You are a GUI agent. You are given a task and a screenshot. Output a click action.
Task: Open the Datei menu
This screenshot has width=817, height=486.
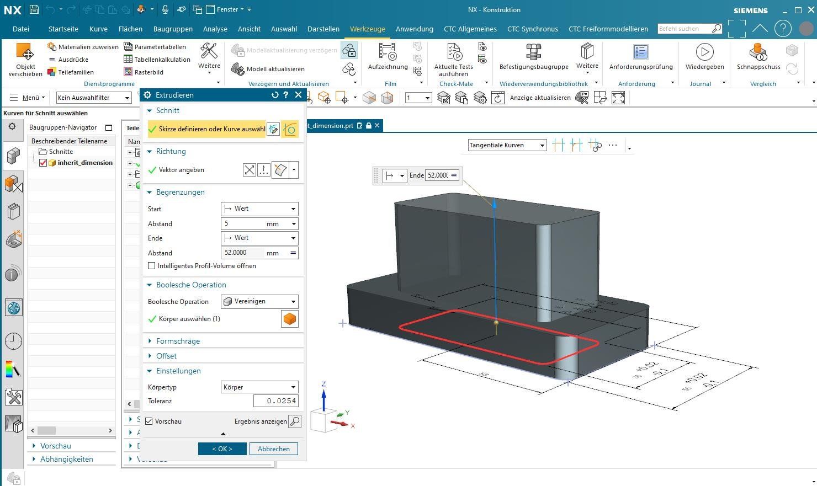pyautogui.click(x=21, y=29)
